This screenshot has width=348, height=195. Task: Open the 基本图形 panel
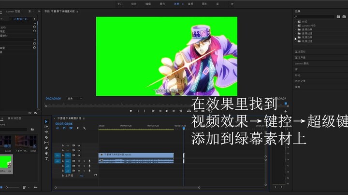tap(300, 52)
